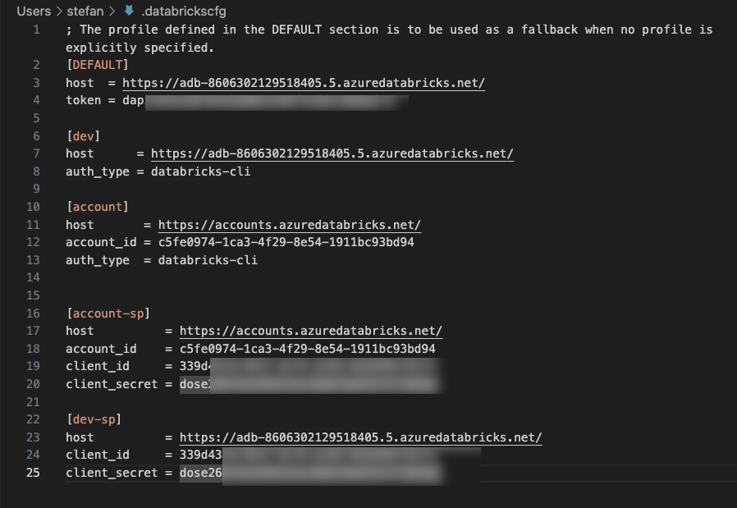This screenshot has width=737, height=508.
Task: Follow the host URL in [dev] section
Action: point(332,153)
